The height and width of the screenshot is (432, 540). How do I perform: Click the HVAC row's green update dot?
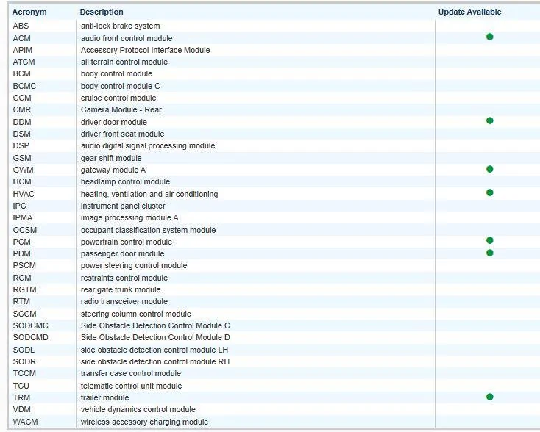pos(489,192)
